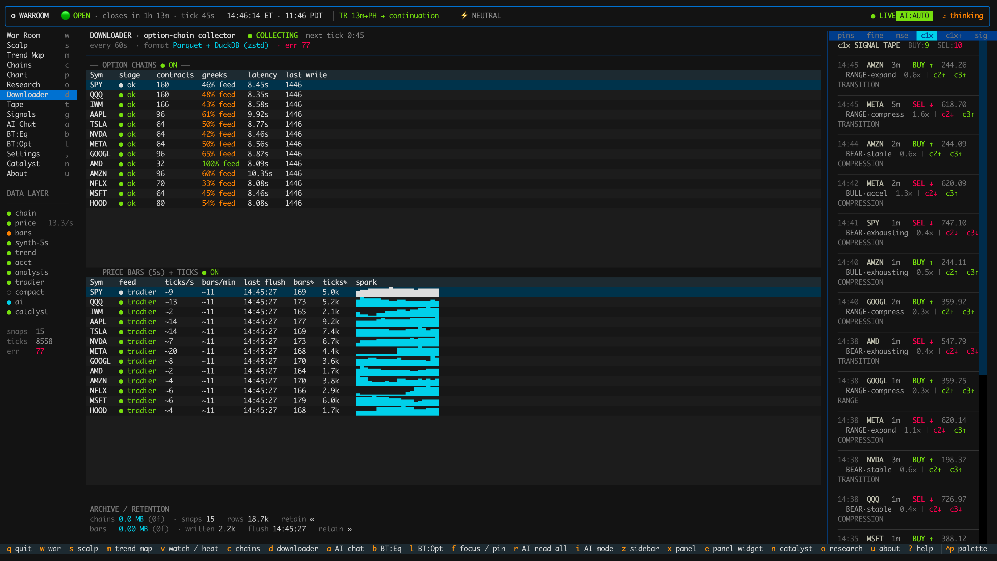Click the signal tape scrollbar
Viewport: 997px width, 561px height.
tap(983, 208)
